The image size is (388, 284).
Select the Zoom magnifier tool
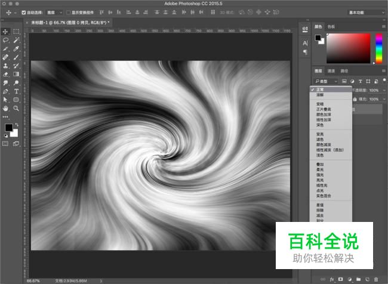[16, 108]
